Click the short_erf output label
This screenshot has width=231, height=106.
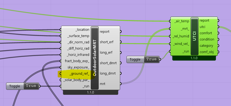(106, 42)
